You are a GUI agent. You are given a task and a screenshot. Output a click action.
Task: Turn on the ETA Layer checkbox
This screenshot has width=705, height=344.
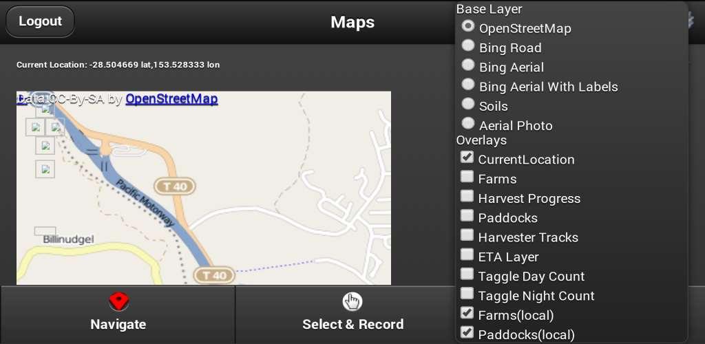pos(467,255)
